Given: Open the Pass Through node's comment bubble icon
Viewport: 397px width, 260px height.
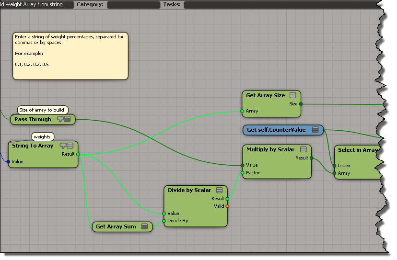Looking at the screenshot, I should (x=60, y=119).
